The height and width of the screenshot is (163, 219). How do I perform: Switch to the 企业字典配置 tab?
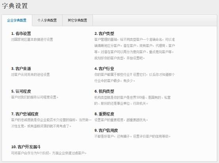tap(17, 20)
